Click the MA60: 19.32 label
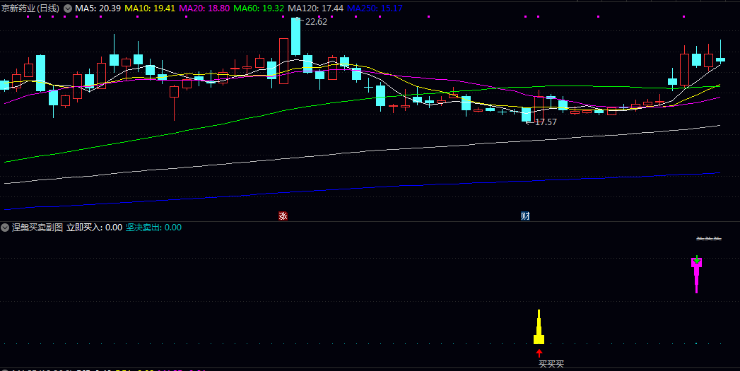 [259, 8]
